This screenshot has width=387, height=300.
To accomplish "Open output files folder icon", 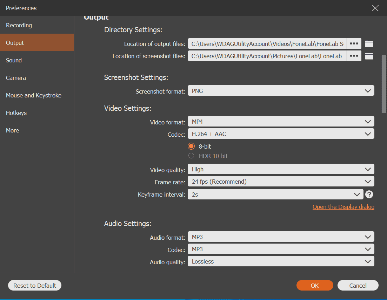I will click(x=369, y=44).
